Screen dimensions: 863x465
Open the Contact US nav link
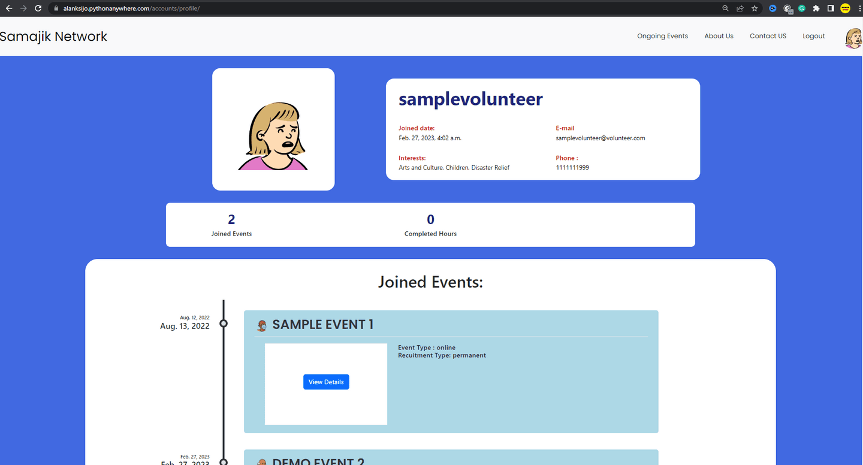(x=768, y=36)
